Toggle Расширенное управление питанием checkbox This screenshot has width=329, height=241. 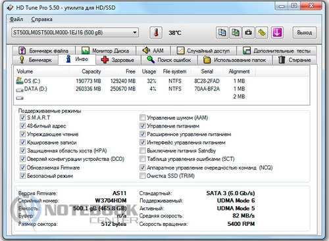(142, 134)
